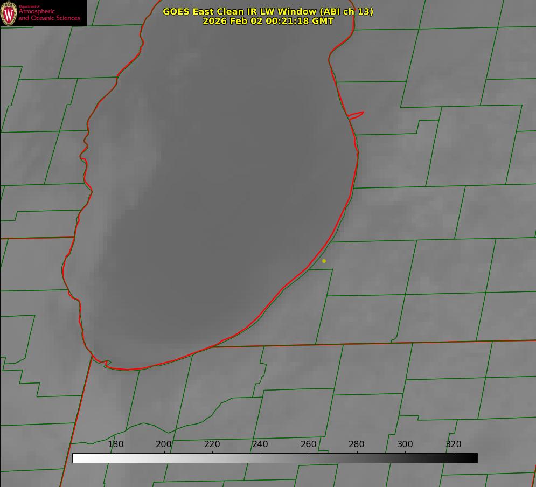Click the grayscale temperature color bar
This screenshot has height=487, width=536.
coord(275,458)
